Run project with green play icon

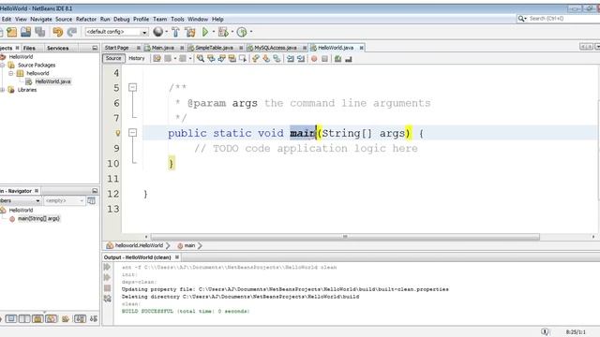point(205,32)
